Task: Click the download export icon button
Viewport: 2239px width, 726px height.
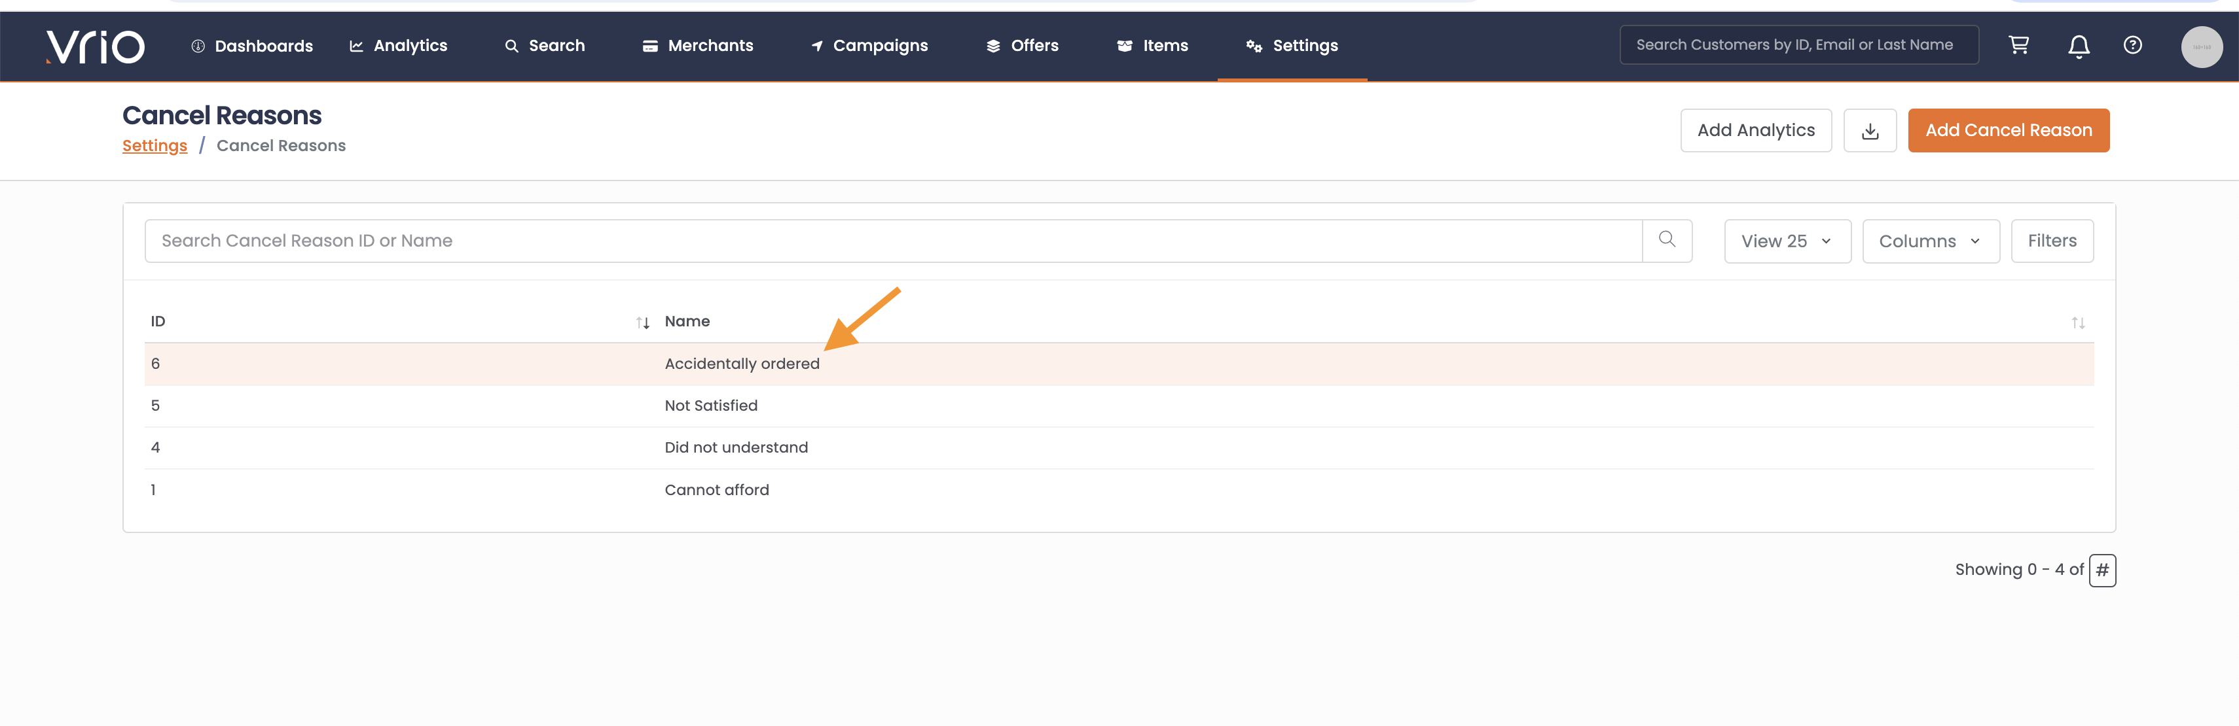Action: [1870, 130]
